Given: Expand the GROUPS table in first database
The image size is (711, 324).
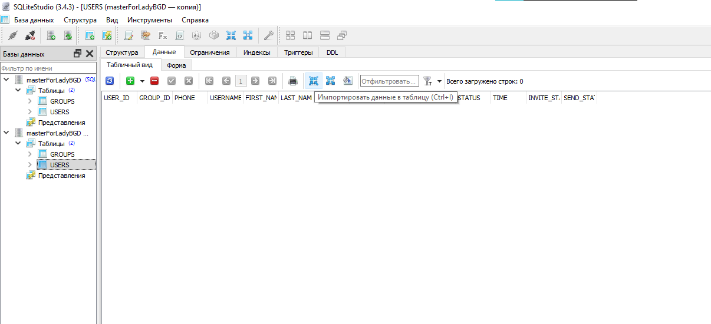Looking at the screenshot, I should 30,101.
